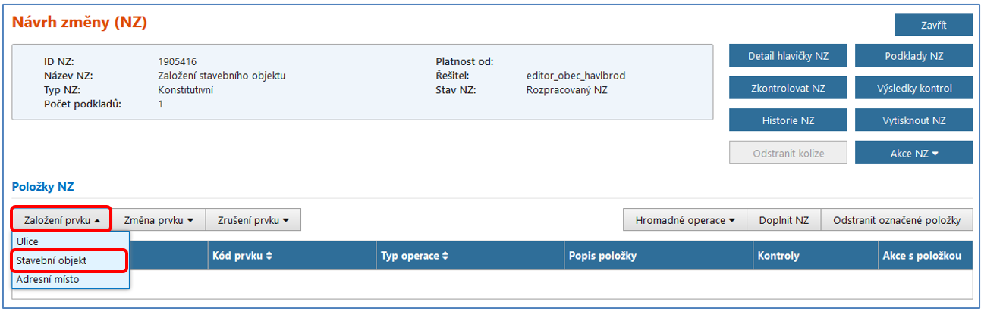This screenshot has height=311, width=981.
Task: Choose Stavební objekt menu item
Action: (52, 260)
